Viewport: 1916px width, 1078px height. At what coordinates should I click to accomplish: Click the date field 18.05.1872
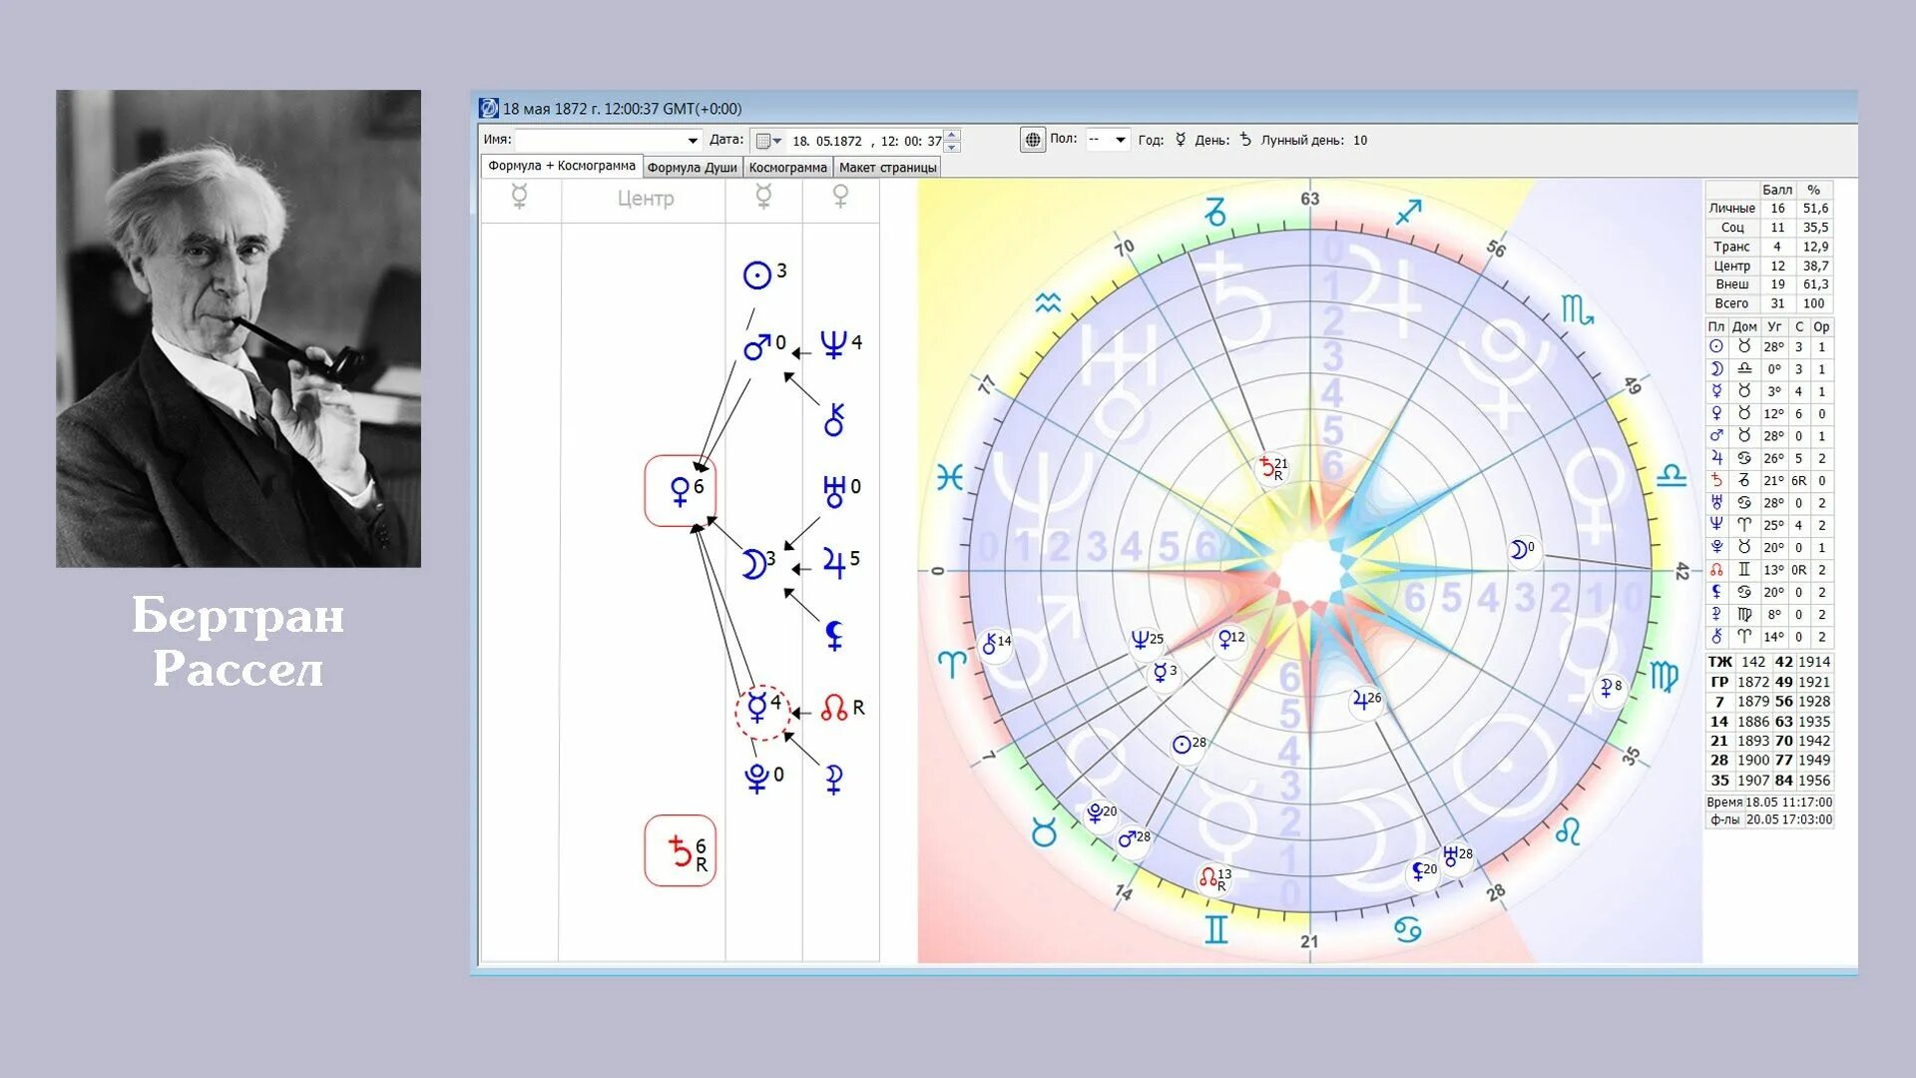click(x=827, y=141)
